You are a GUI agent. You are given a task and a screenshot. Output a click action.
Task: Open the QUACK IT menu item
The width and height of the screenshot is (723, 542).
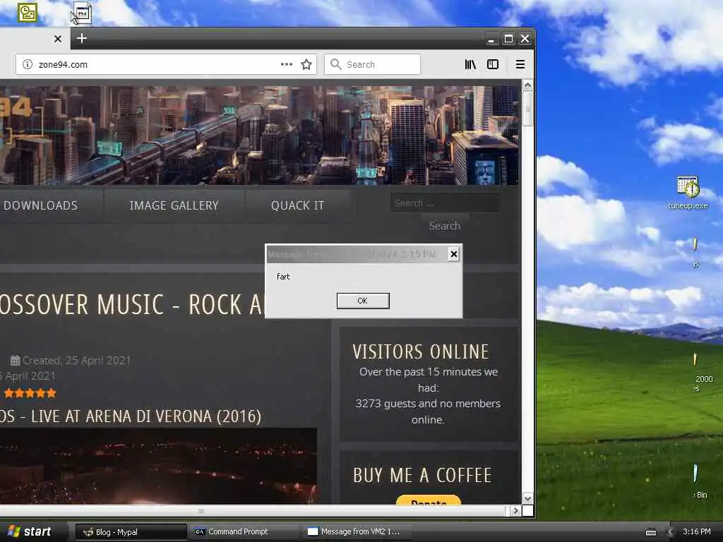click(298, 205)
